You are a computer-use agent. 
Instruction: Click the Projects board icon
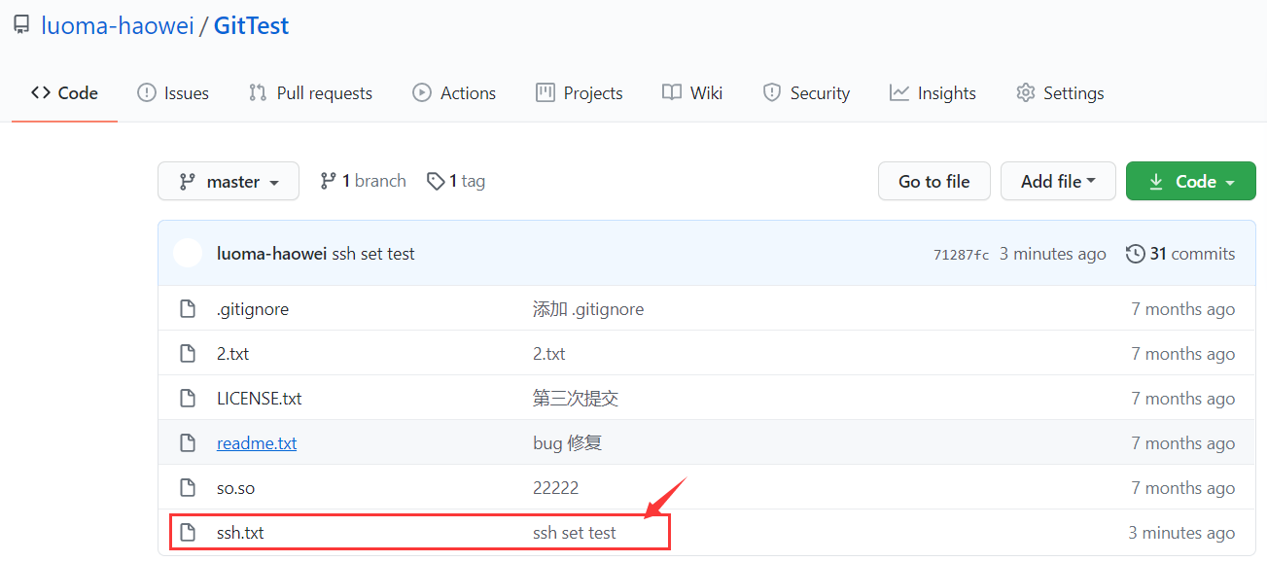[x=546, y=93]
